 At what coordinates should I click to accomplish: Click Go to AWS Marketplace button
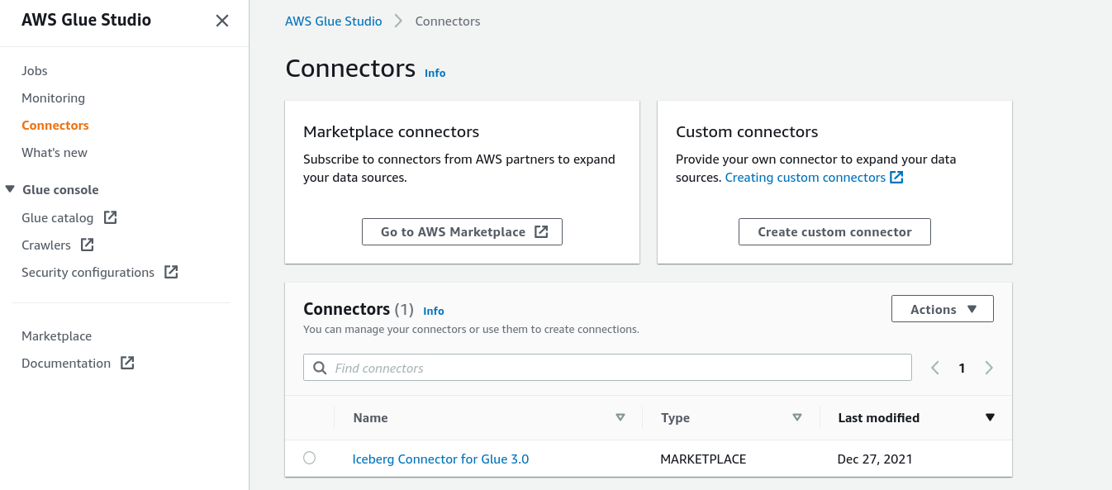click(462, 232)
